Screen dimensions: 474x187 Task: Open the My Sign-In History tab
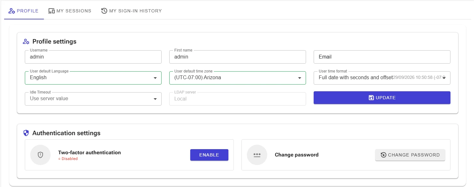pos(131,11)
